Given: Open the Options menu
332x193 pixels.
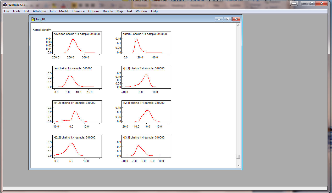Looking at the screenshot, I should pyautogui.click(x=93, y=11).
